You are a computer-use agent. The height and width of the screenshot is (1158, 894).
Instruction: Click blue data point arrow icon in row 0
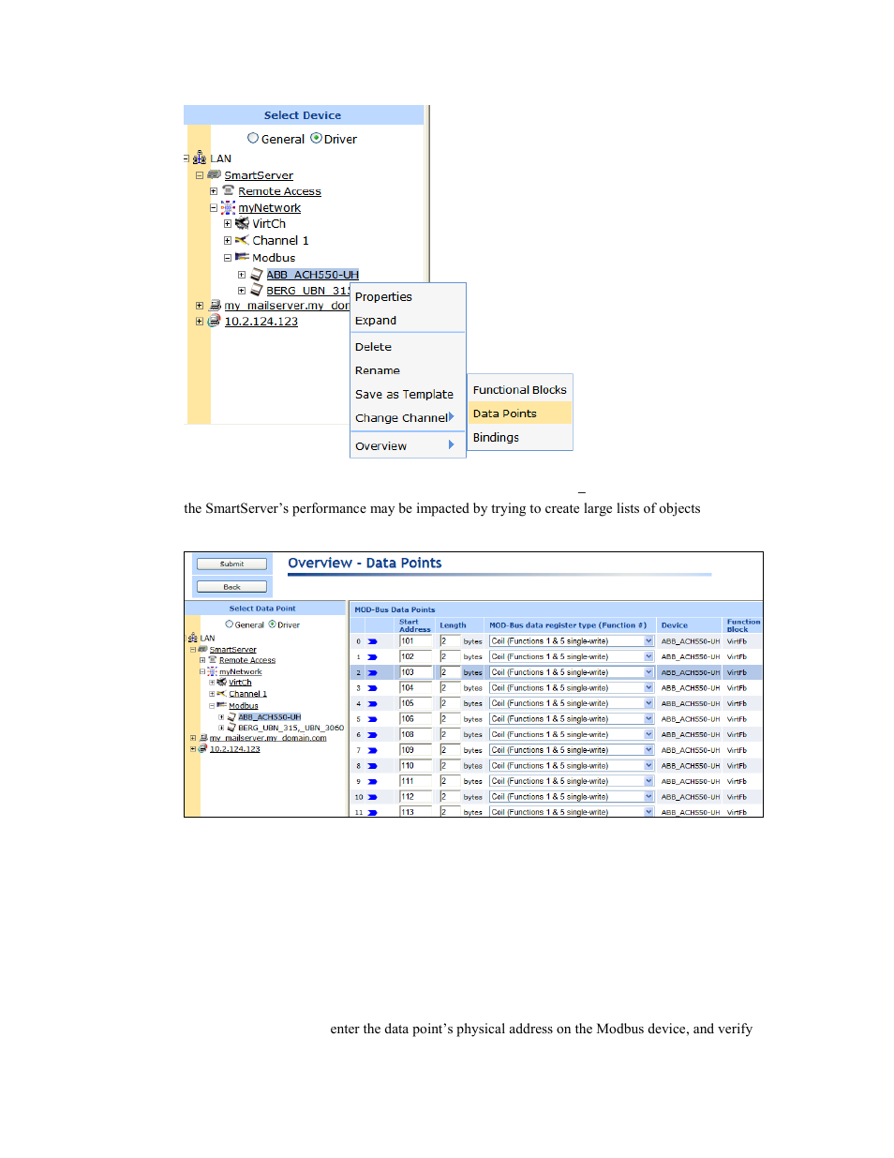(372, 641)
